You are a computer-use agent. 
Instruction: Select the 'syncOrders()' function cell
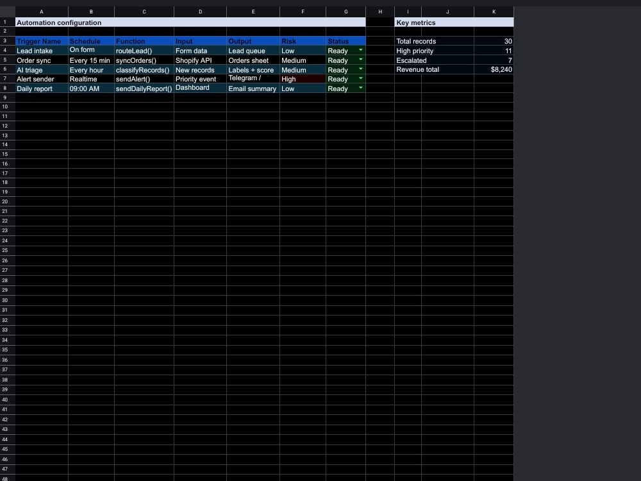click(144, 60)
